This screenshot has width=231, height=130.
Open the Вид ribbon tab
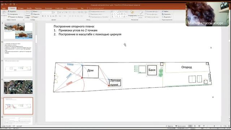pos(82,8)
